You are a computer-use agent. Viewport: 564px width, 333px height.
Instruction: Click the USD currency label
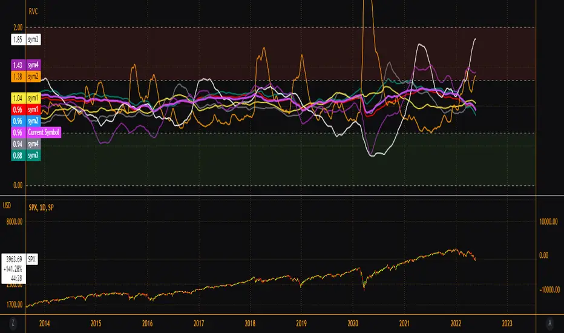pos(7,206)
